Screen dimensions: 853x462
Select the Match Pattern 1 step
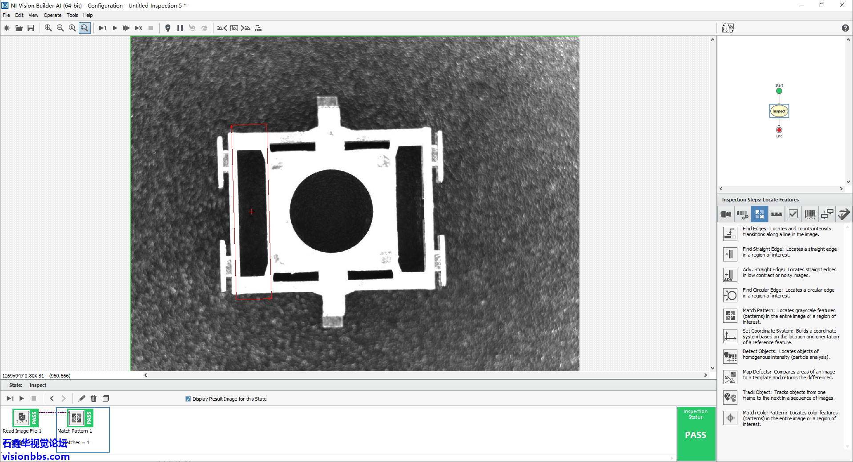[x=76, y=418]
